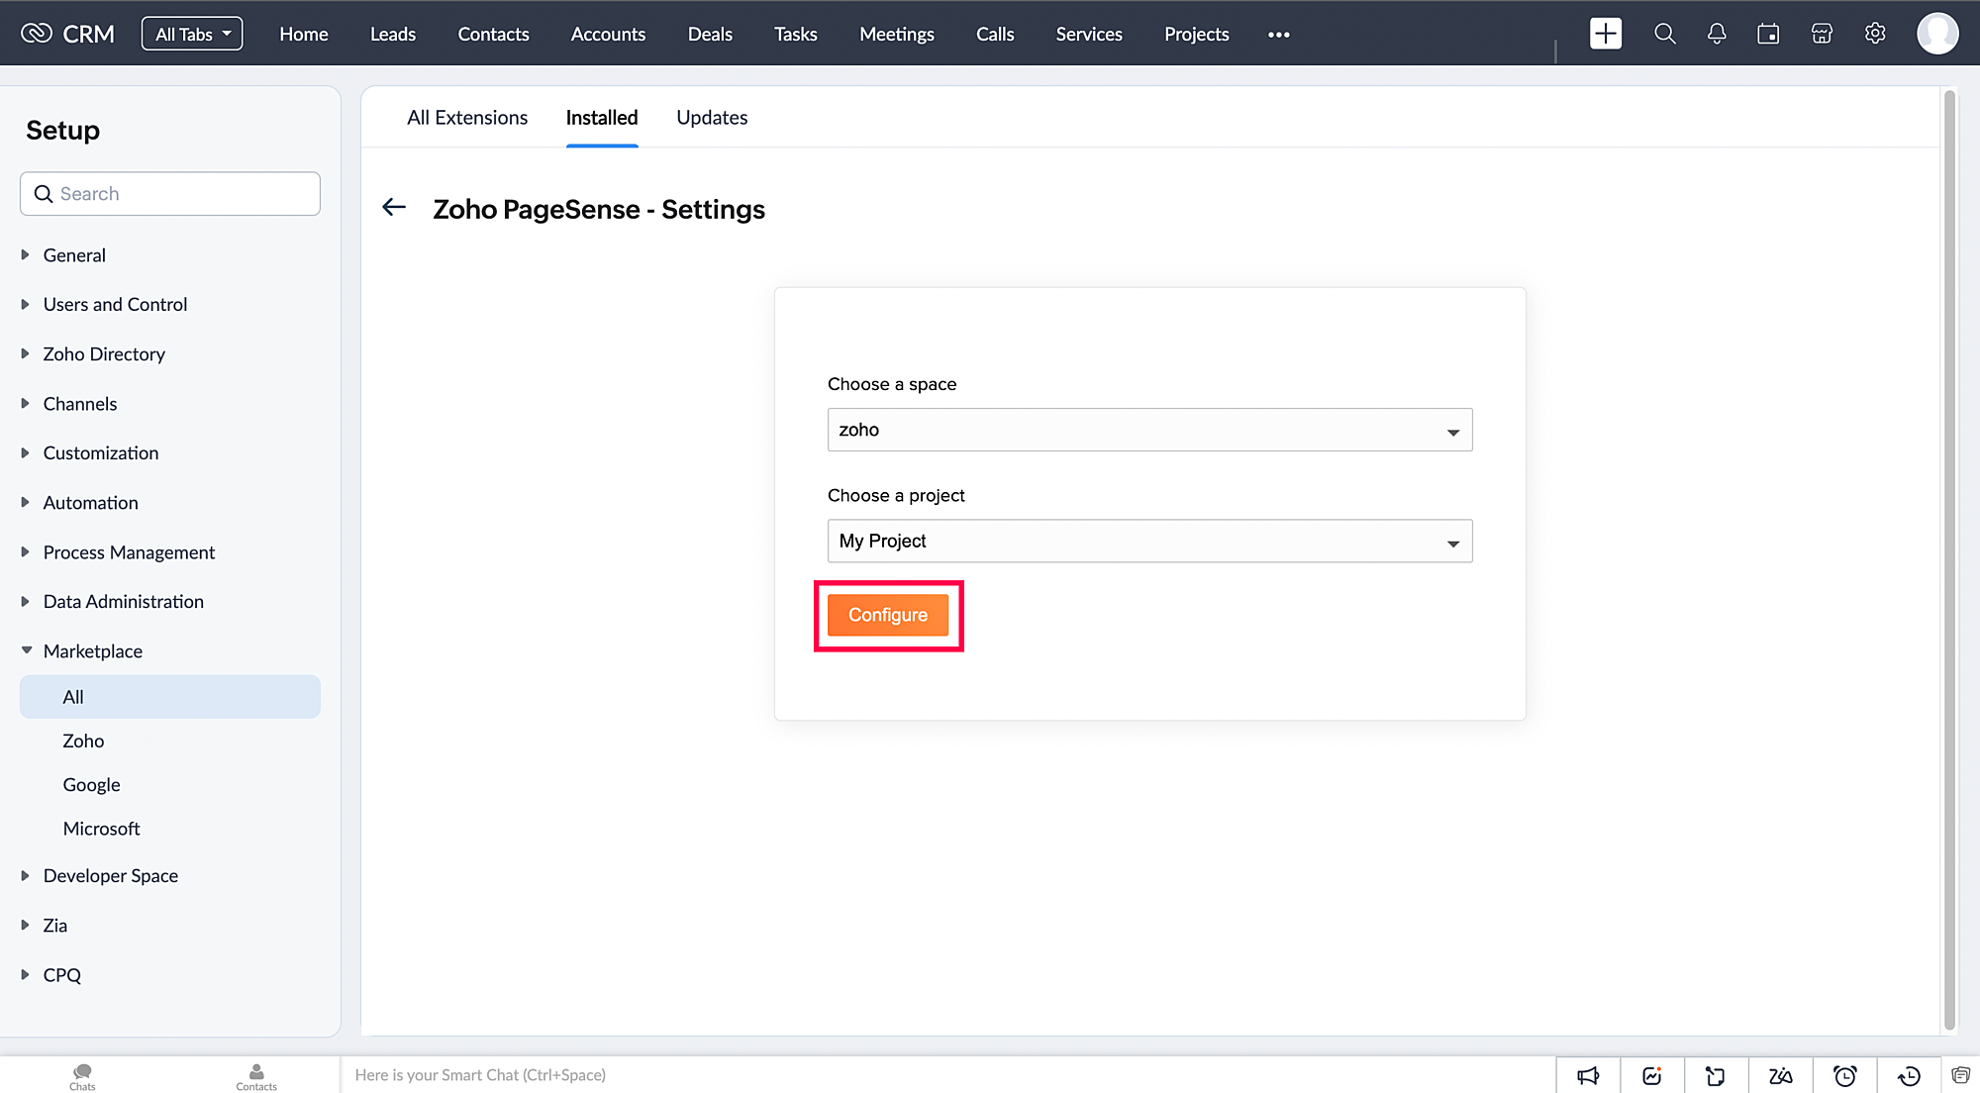Open the Setup gear icon

pos(1874,34)
